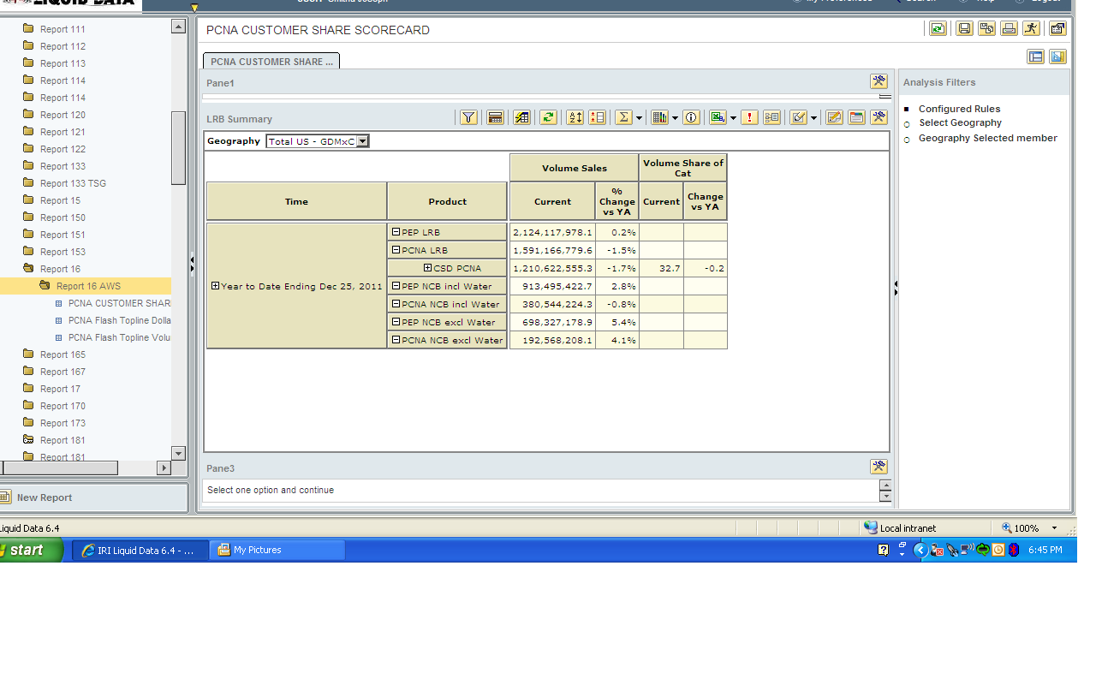Collapse the PEP NCB incl Water row

pos(396,286)
